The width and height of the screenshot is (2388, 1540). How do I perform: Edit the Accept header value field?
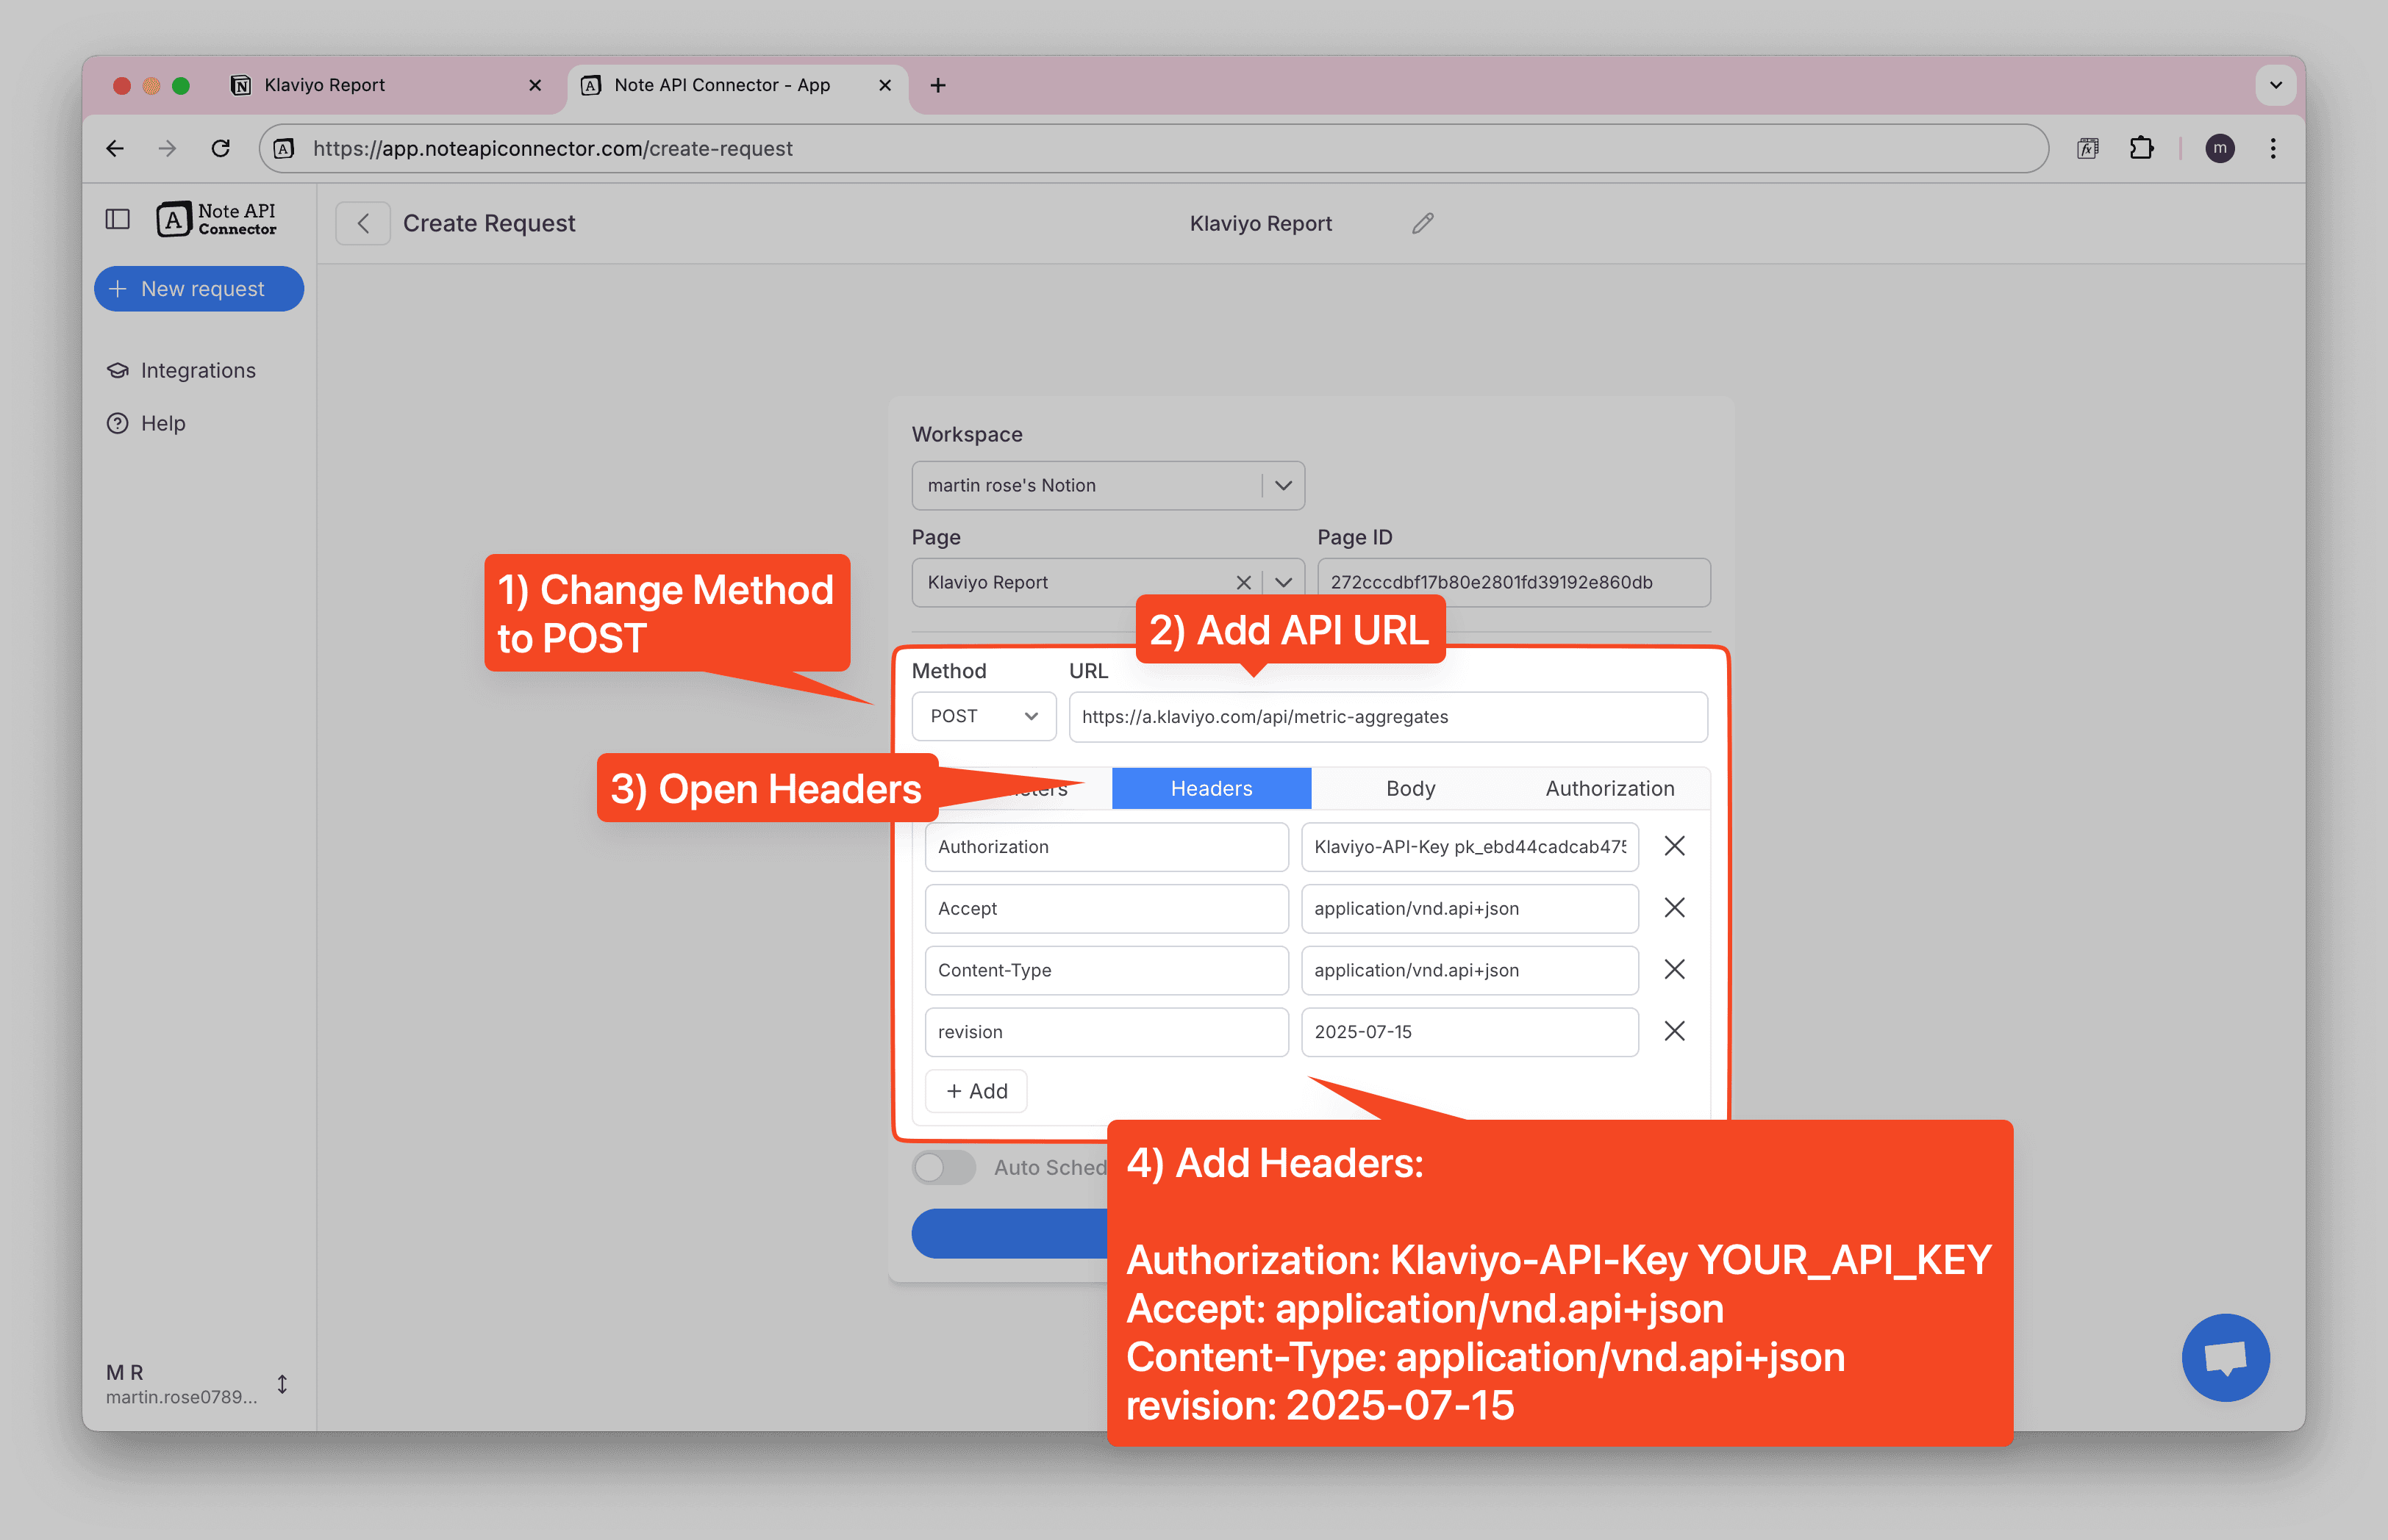1469,908
